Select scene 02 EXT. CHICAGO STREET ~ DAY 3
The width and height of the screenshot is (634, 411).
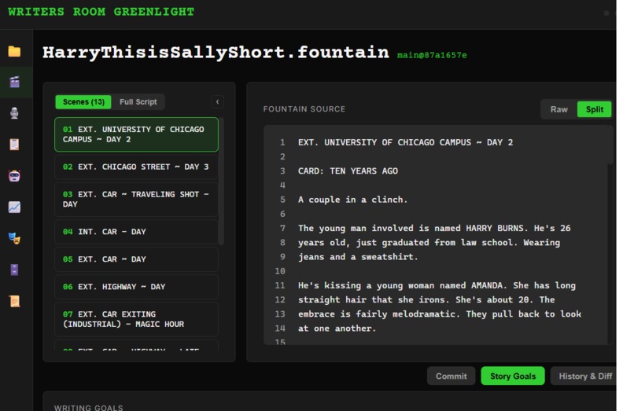(x=136, y=167)
